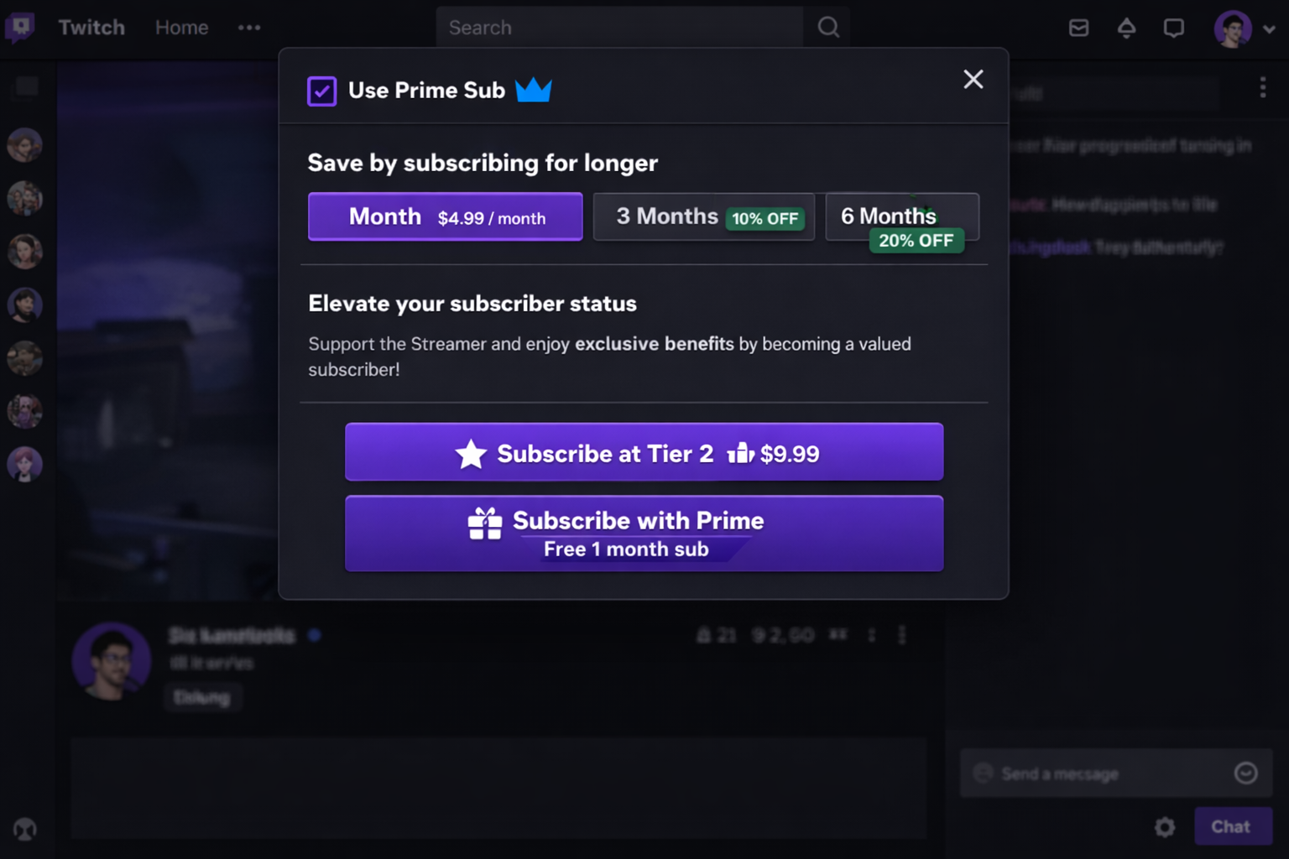This screenshot has height=859, width=1289.
Task: Click Home in the navigation bar
Action: pos(180,28)
